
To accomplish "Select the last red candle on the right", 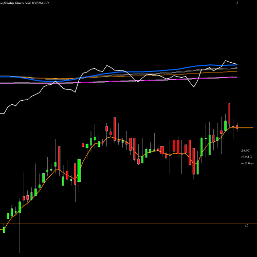I will pyautogui.click(x=237, y=127).
